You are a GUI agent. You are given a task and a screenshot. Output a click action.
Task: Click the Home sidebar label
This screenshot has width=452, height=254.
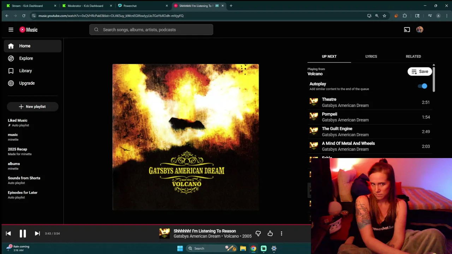point(25,46)
